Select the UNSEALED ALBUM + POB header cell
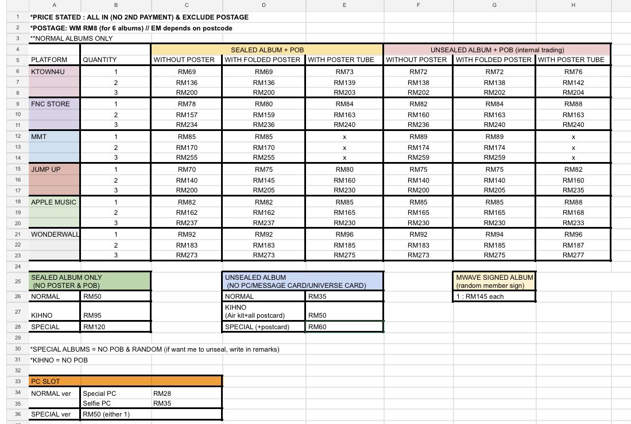The height and width of the screenshot is (424, 631). [497, 49]
